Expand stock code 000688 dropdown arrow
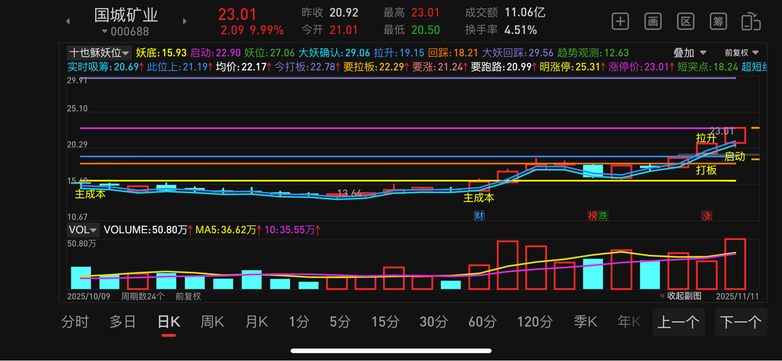The height and width of the screenshot is (361, 782). coord(104,31)
